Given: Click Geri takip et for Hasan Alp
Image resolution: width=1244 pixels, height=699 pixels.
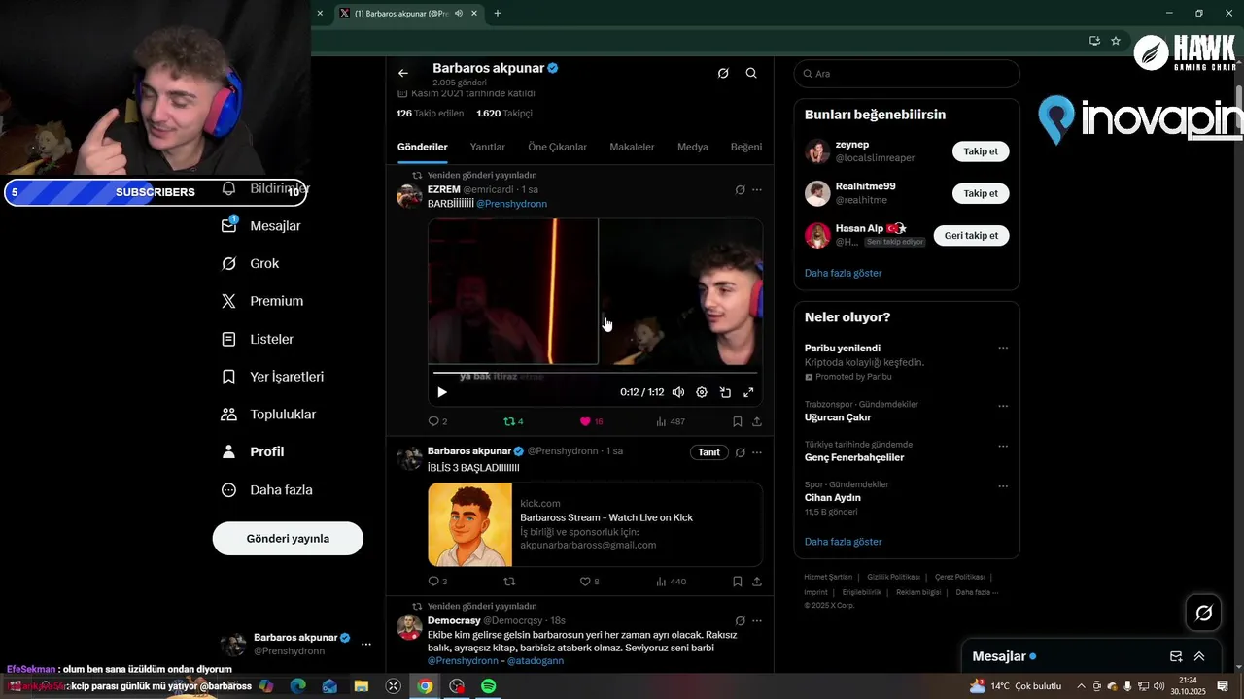Looking at the screenshot, I should [971, 235].
